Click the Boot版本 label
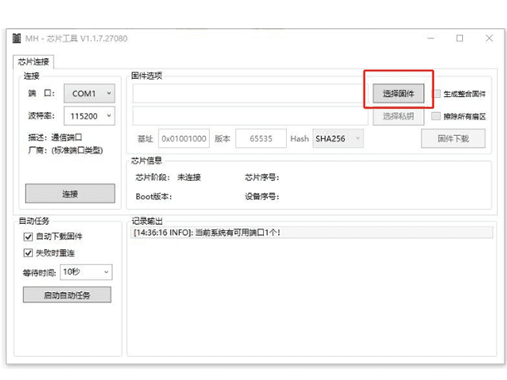The width and height of the screenshot is (507, 380). pos(154,197)
